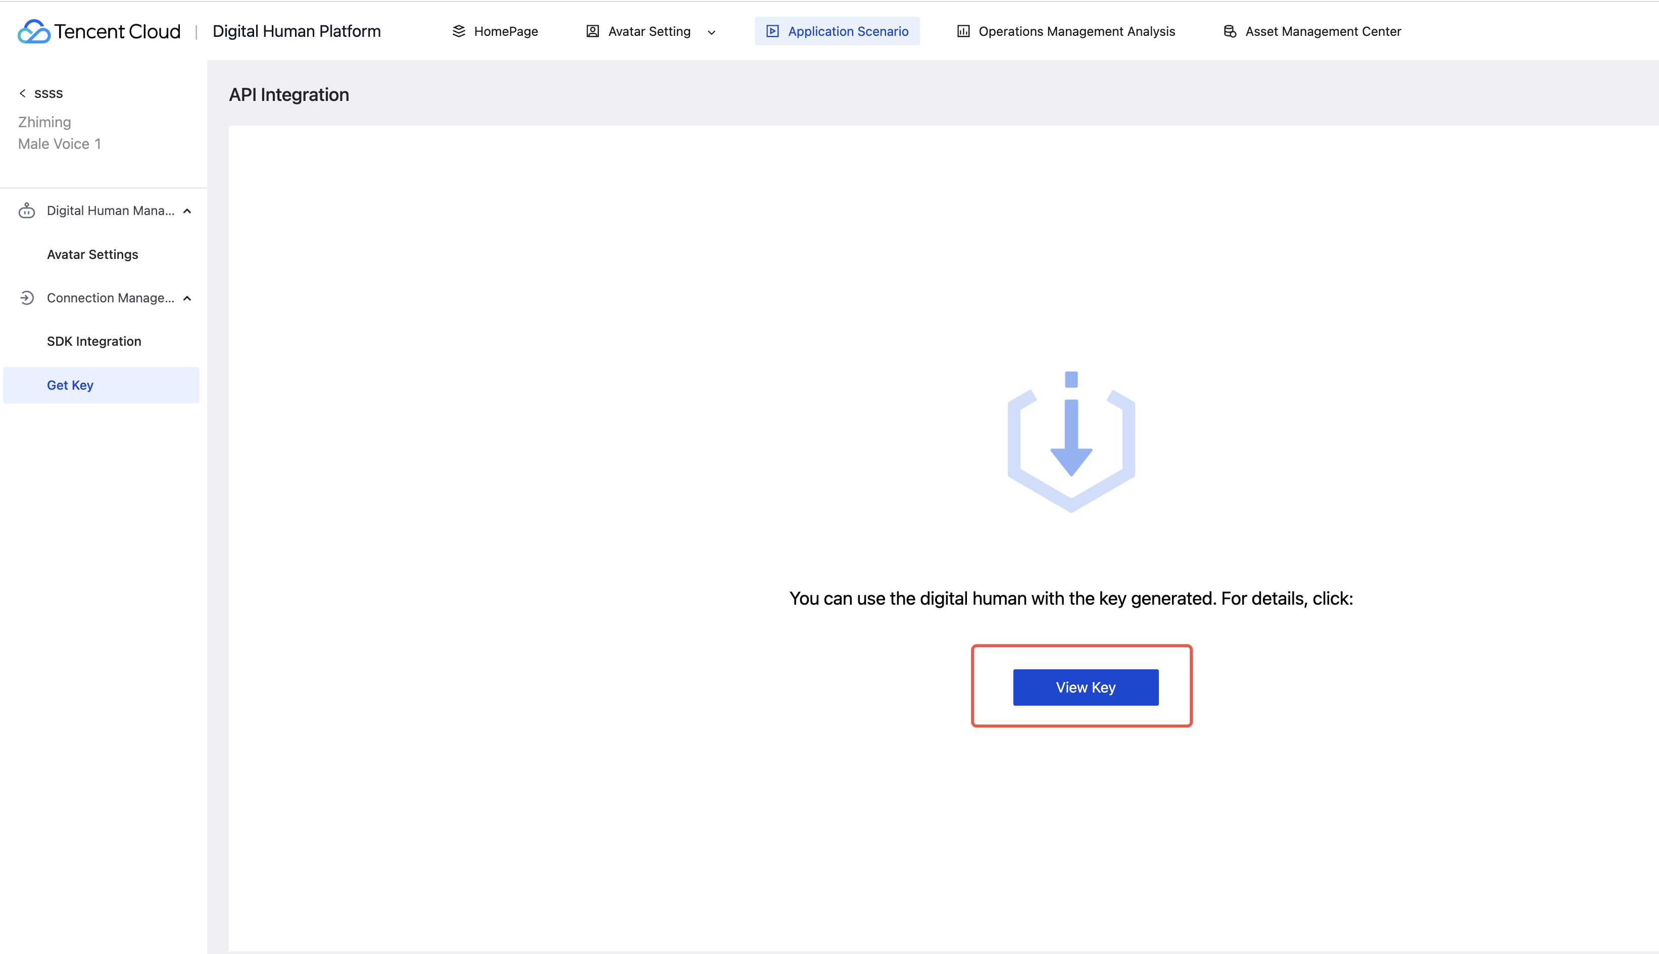The image size is (1659, 954).
Task: Click the HomePage layers icon
Action: (458, 31)
